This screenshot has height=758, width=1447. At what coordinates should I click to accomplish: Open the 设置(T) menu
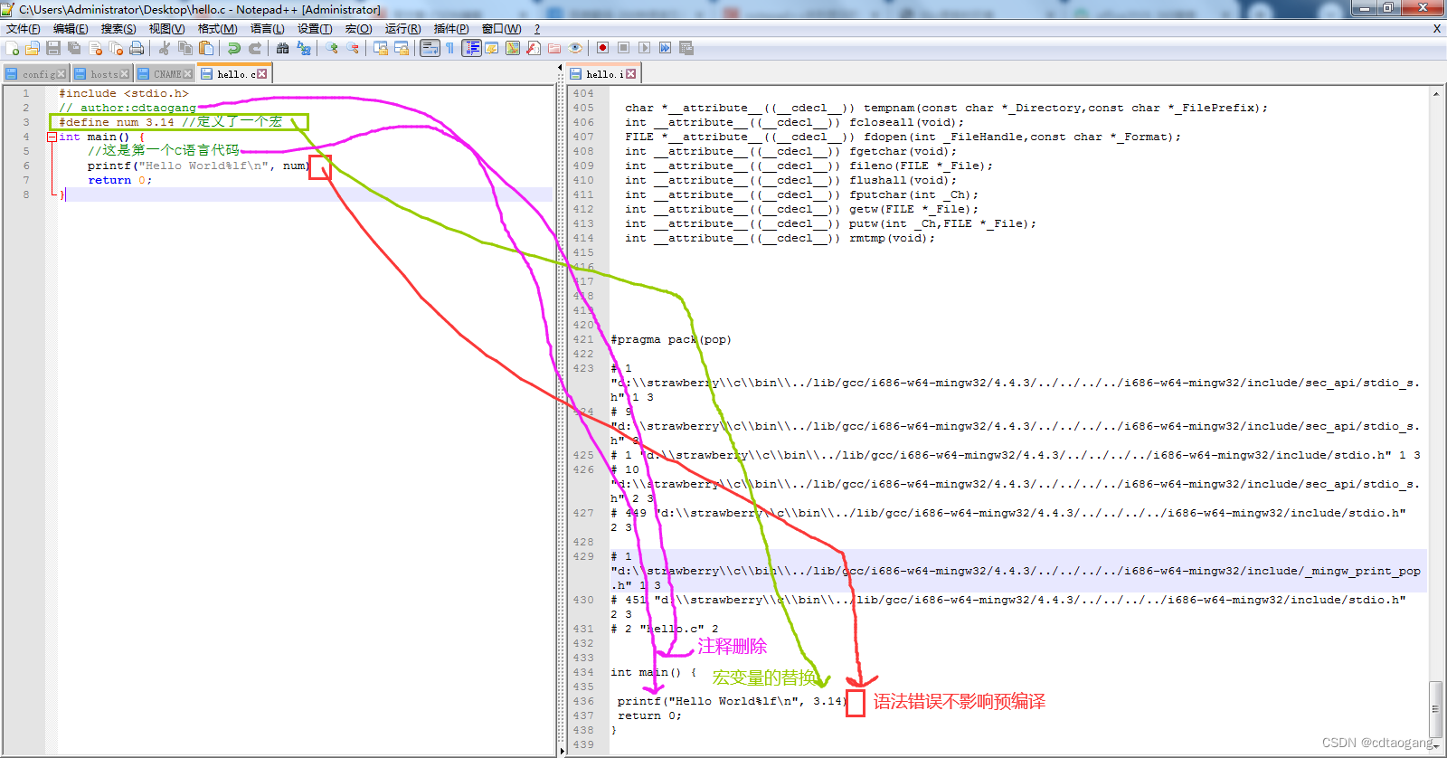315,29
